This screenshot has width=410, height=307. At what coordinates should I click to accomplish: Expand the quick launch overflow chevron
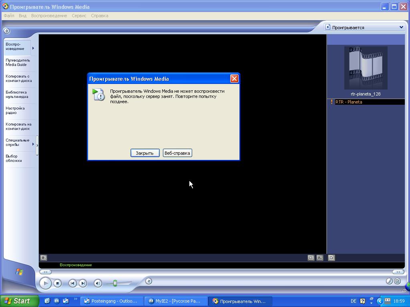(76, 299)
